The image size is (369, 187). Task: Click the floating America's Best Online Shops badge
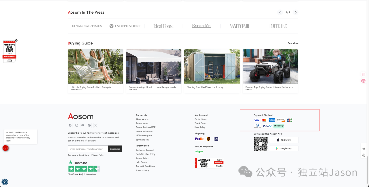tap(10, 52)
